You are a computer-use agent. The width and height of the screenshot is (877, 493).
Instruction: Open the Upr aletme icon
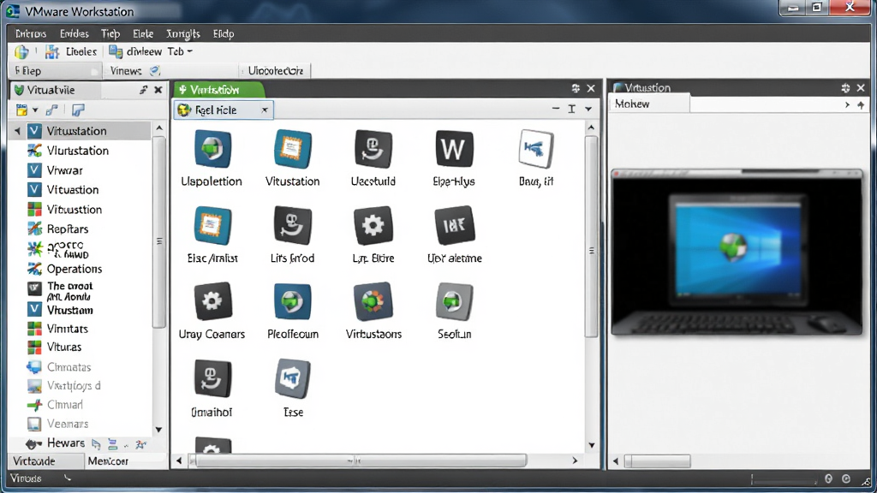click(x=454, y=226)
